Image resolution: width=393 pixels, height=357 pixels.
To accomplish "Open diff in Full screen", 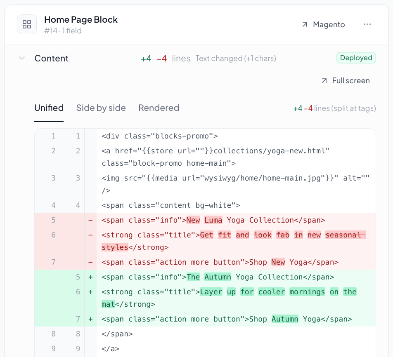I will tap(346, 81).
